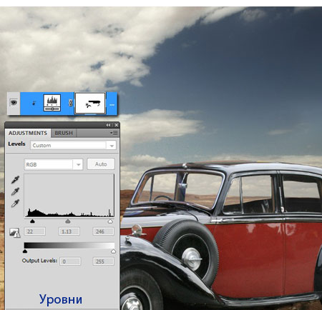This screenshot has height=310, width=322.
Task: Click the gray midtone slider handle
Action: pos(68,221)
